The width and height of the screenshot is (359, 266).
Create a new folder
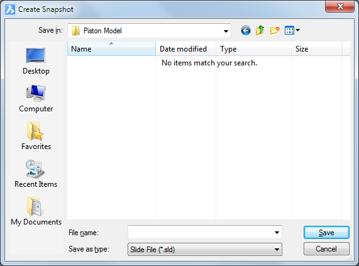275,30
